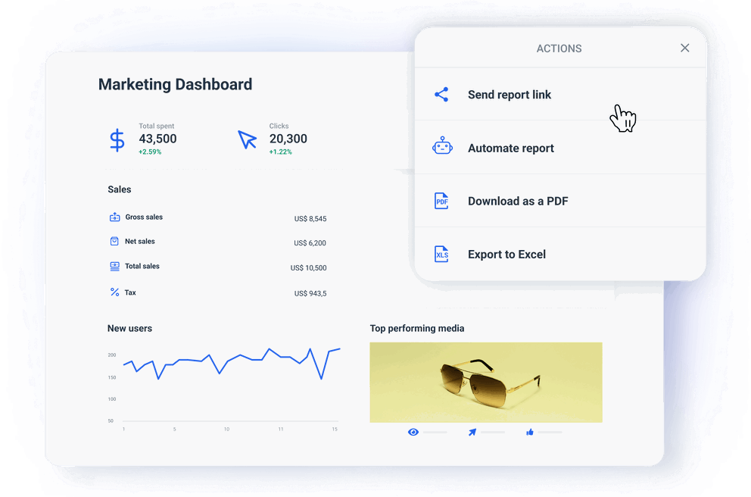The image size is (751, 497).
Task: Toggle the eye views indicator below the sunglasses
Action: pos(413,431)
